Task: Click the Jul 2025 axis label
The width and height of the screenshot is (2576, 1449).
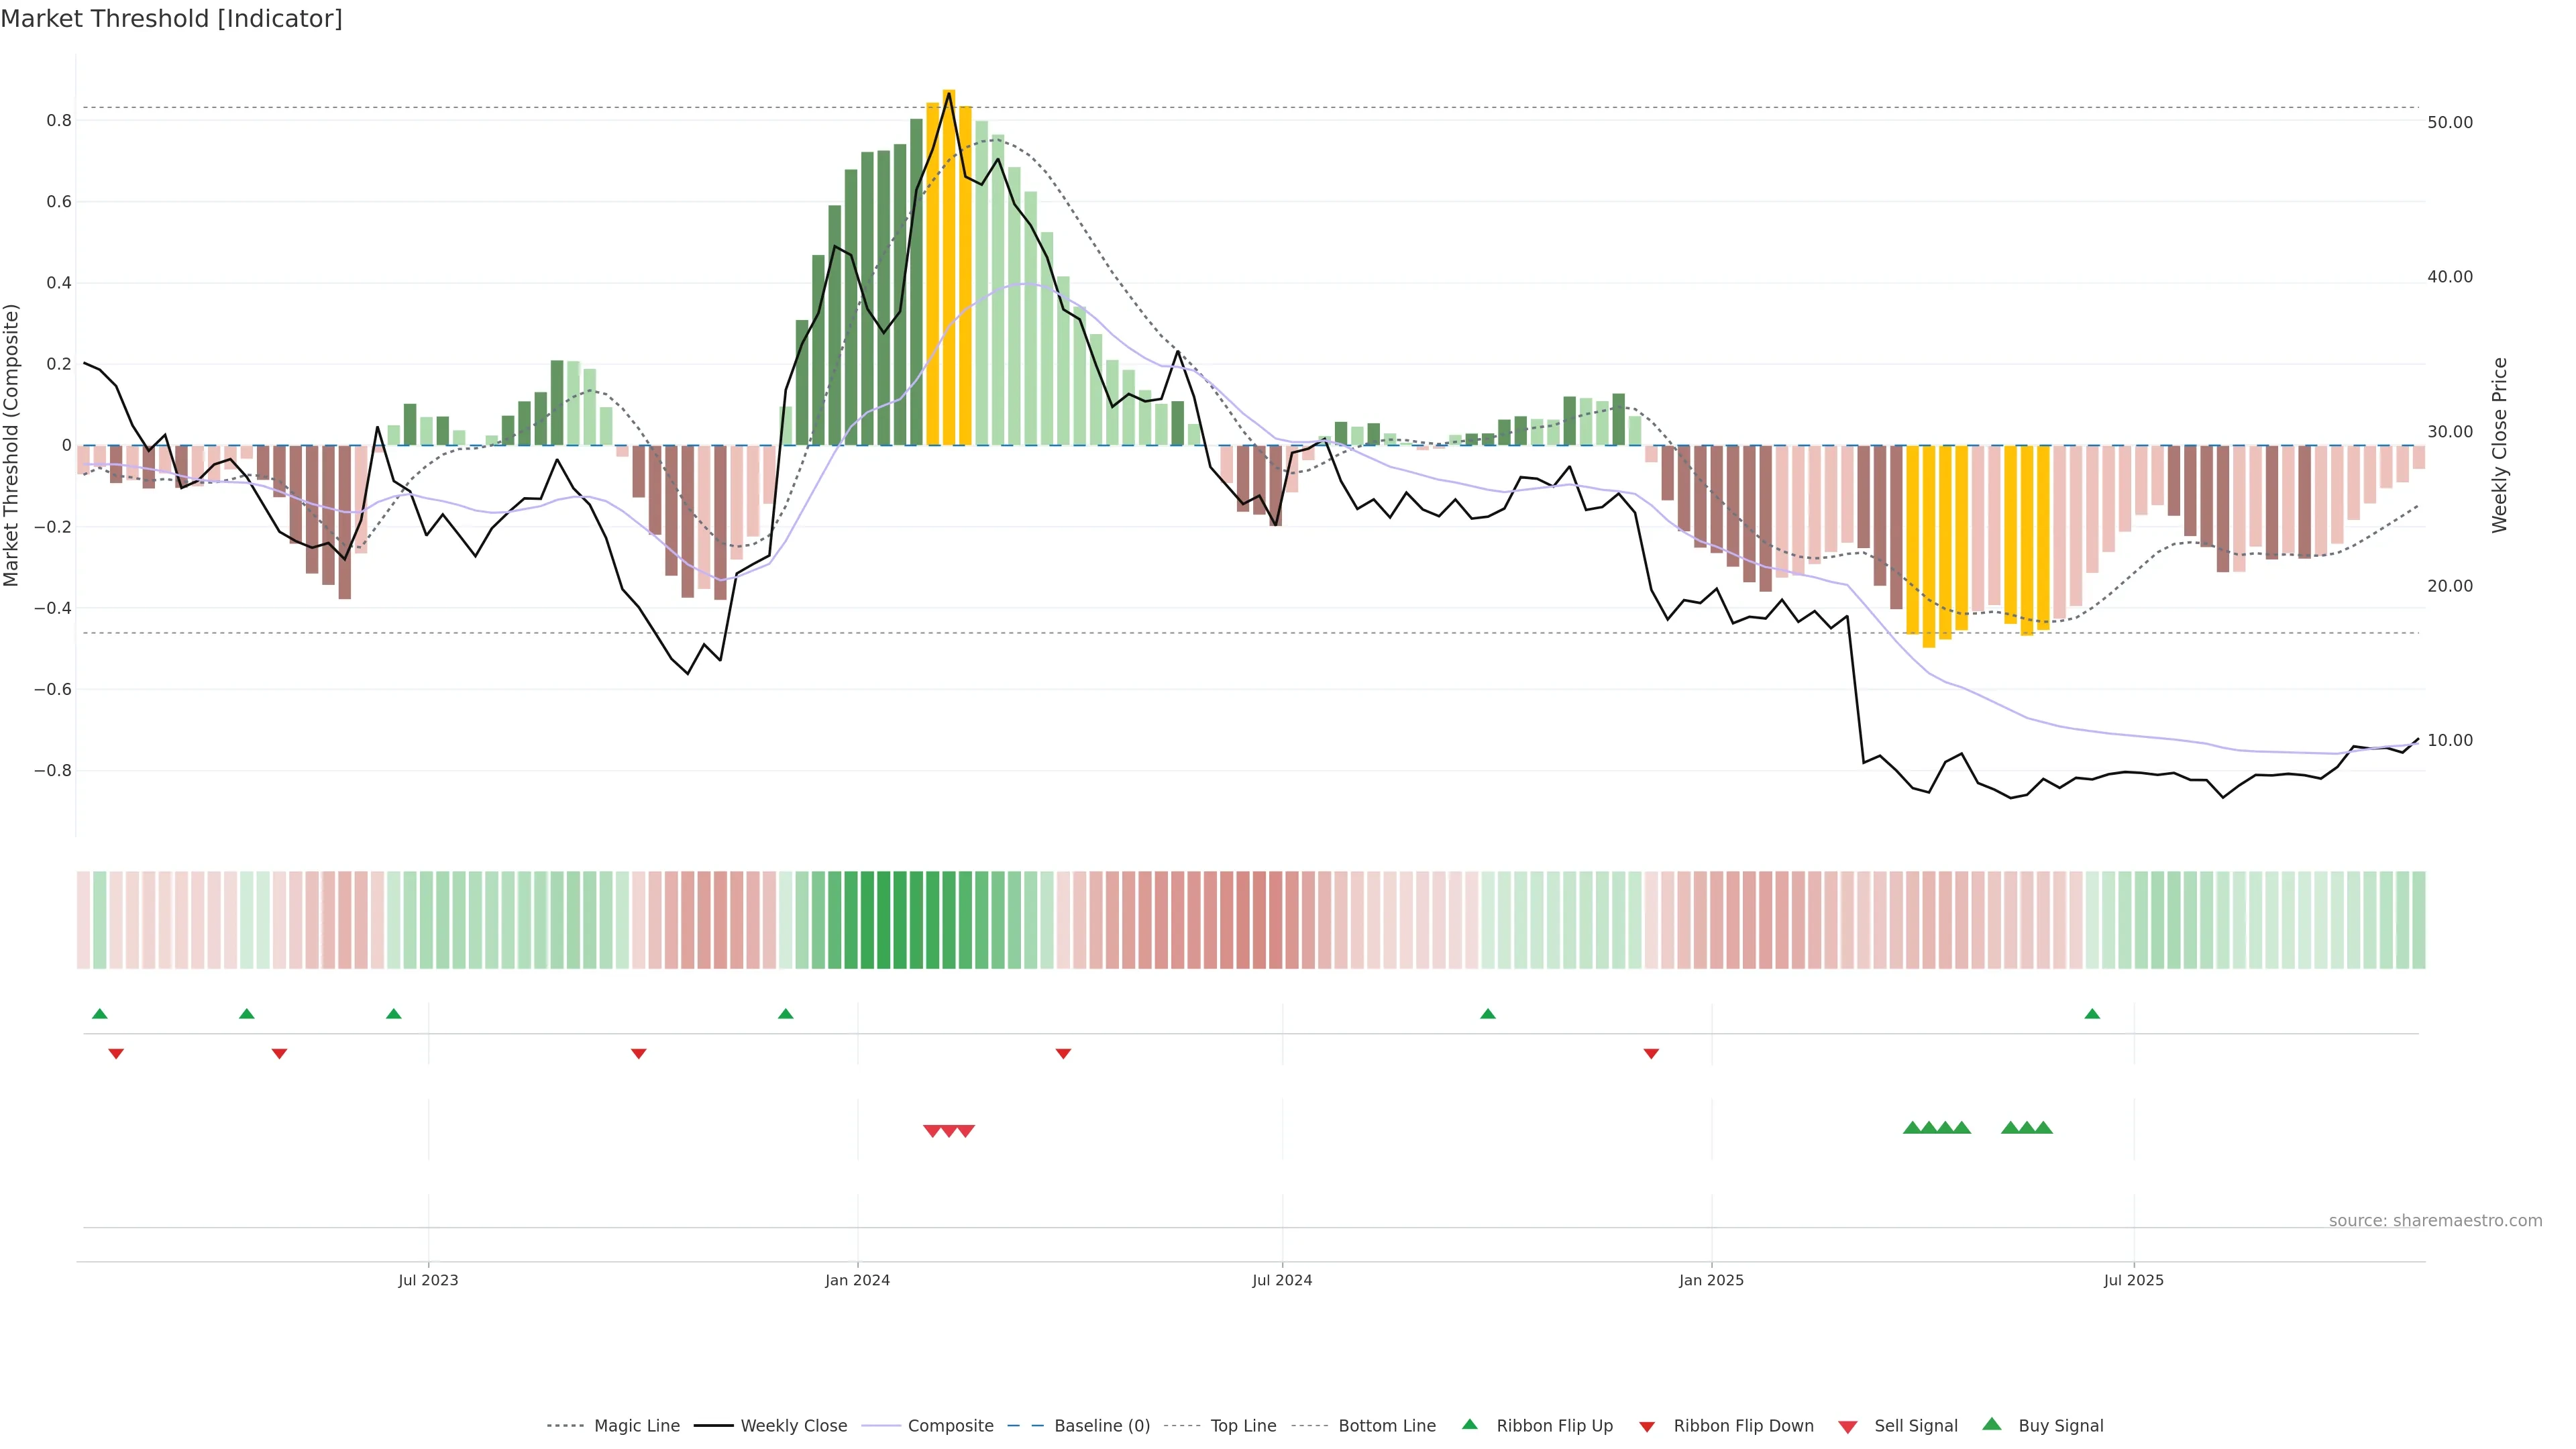Action: coord(2133,1280)
